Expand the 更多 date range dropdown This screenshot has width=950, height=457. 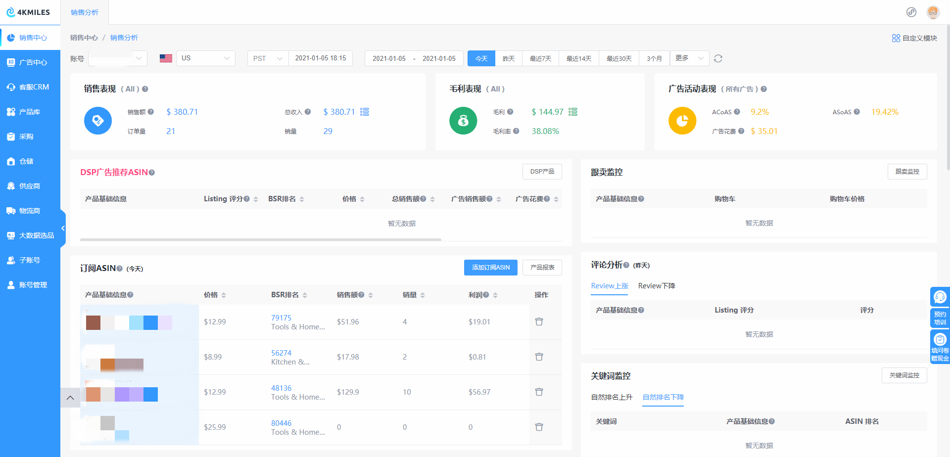point(689,58)
